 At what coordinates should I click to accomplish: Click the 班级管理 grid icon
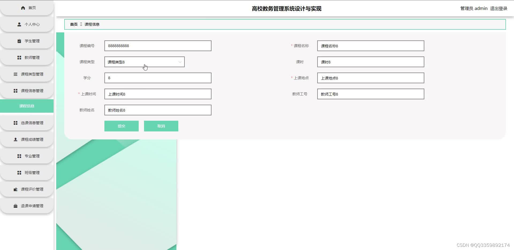coord(19,173)
